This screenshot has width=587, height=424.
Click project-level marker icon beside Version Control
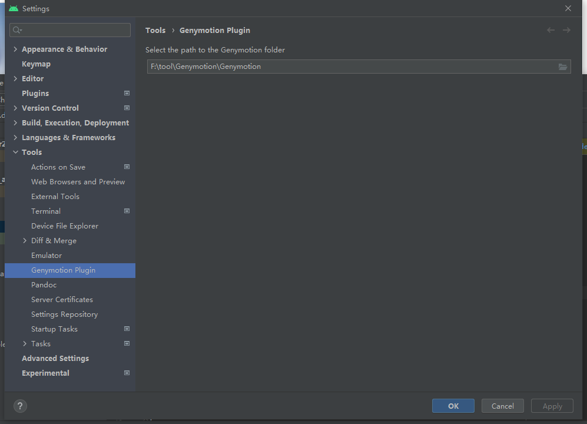127,108
